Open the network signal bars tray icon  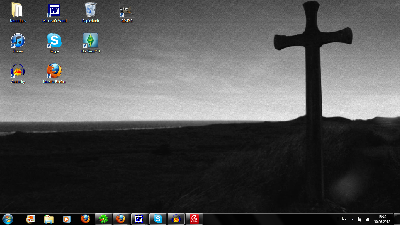367,219
